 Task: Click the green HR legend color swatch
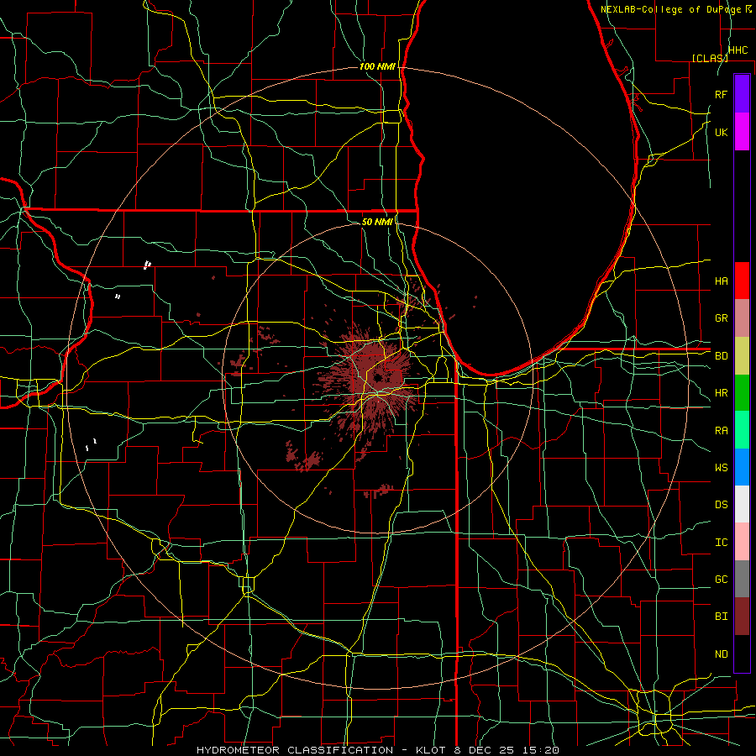(742, 393)
